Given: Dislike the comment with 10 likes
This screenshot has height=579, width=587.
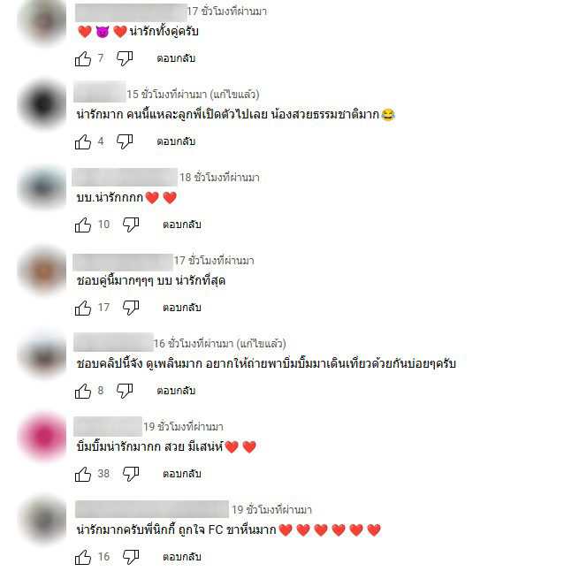Looking at the screenshot, I should [x=131, y=225].
